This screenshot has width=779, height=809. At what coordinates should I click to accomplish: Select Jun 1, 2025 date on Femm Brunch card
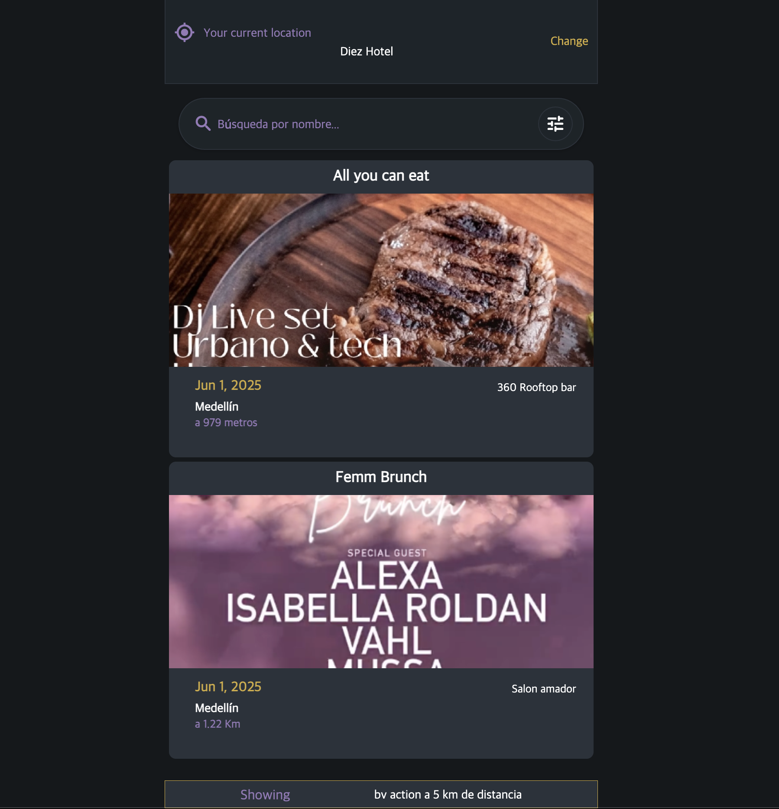click(x=228, y=687)
